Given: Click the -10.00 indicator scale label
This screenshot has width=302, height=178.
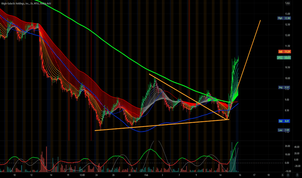Looking at the screenshot, I should (288, 171).
